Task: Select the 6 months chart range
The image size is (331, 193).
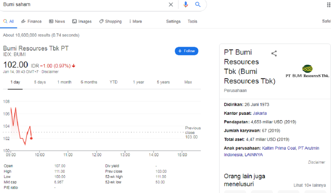Action: coord(89,82)
